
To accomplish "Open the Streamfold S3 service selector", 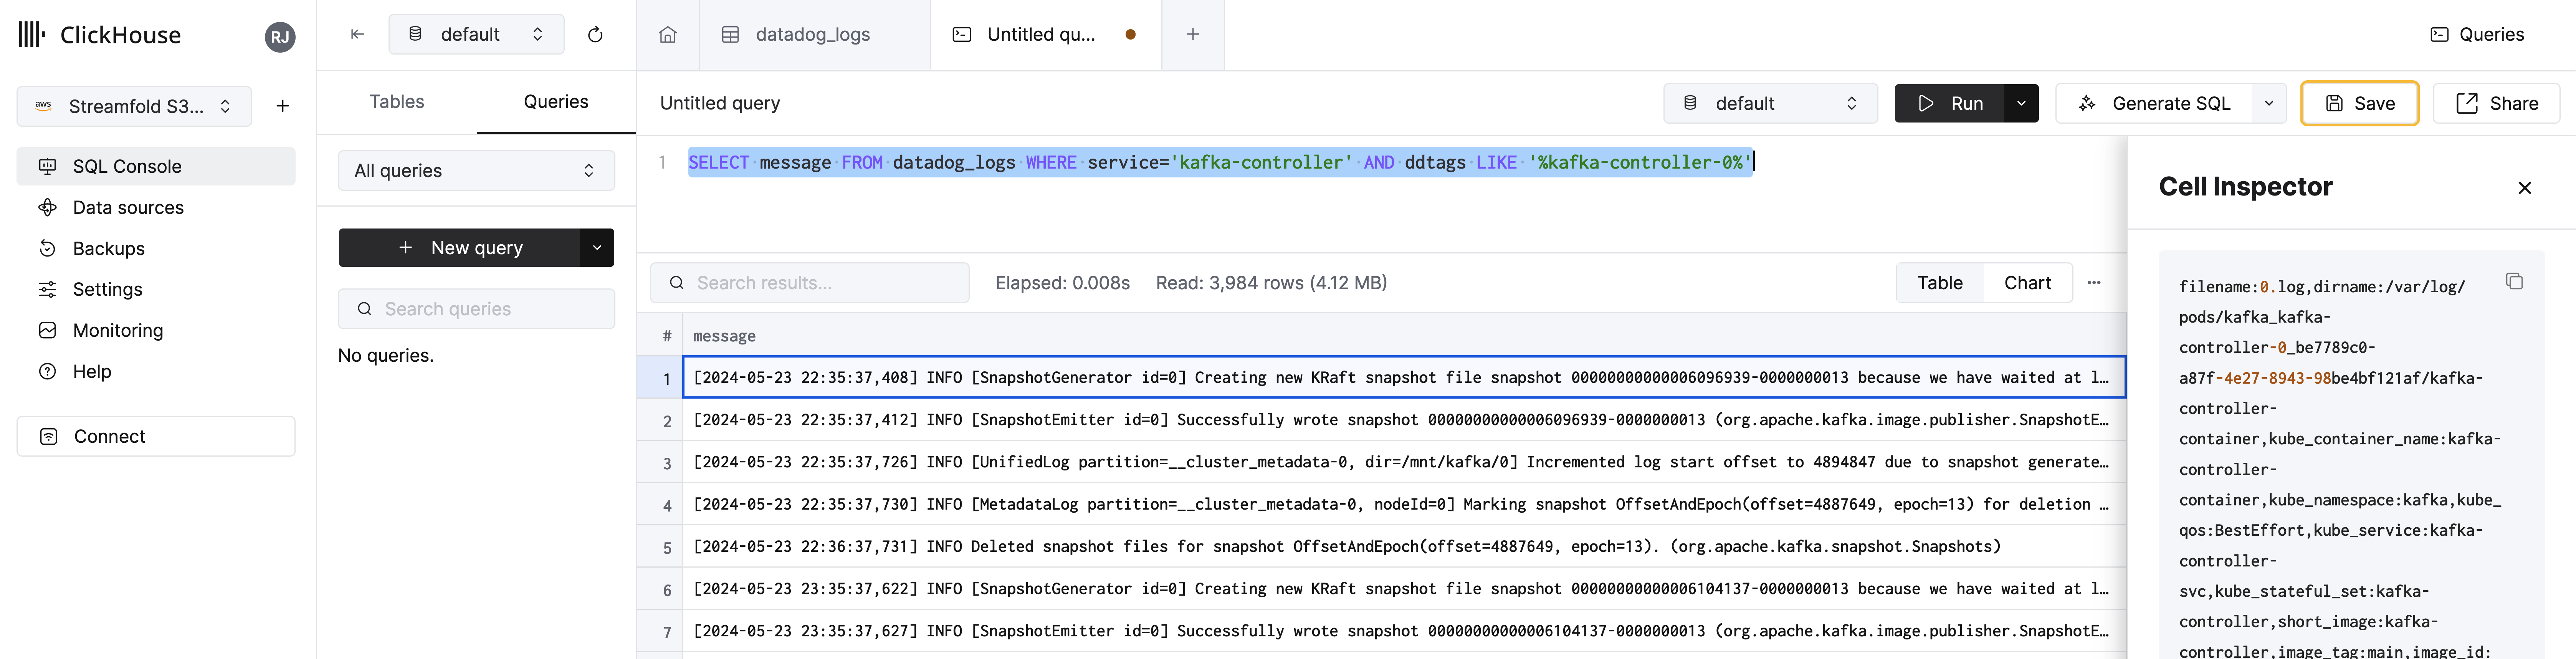I will click(134, 106).
